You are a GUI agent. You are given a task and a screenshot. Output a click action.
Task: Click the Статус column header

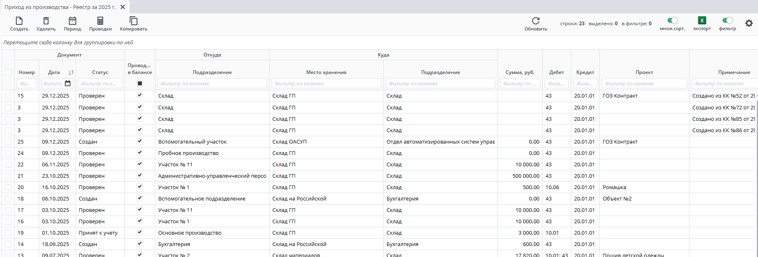100,72
